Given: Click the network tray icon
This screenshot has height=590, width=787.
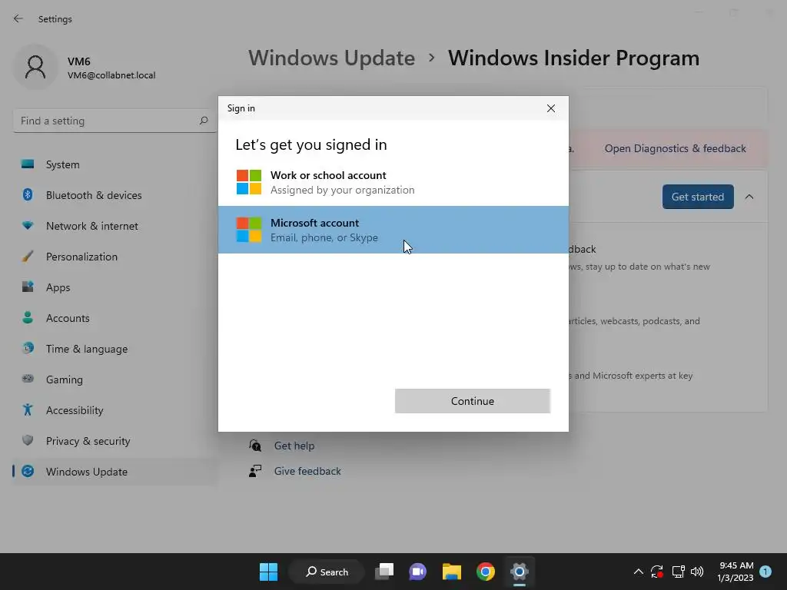Looking at the screenshot, I should click(678, 572).
